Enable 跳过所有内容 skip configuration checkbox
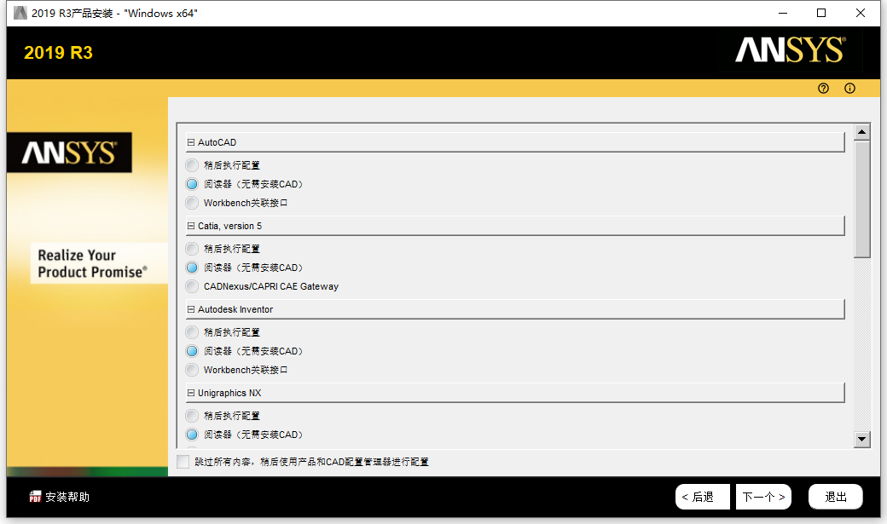The height and width of the screenshot is (524, 887). 183,462
